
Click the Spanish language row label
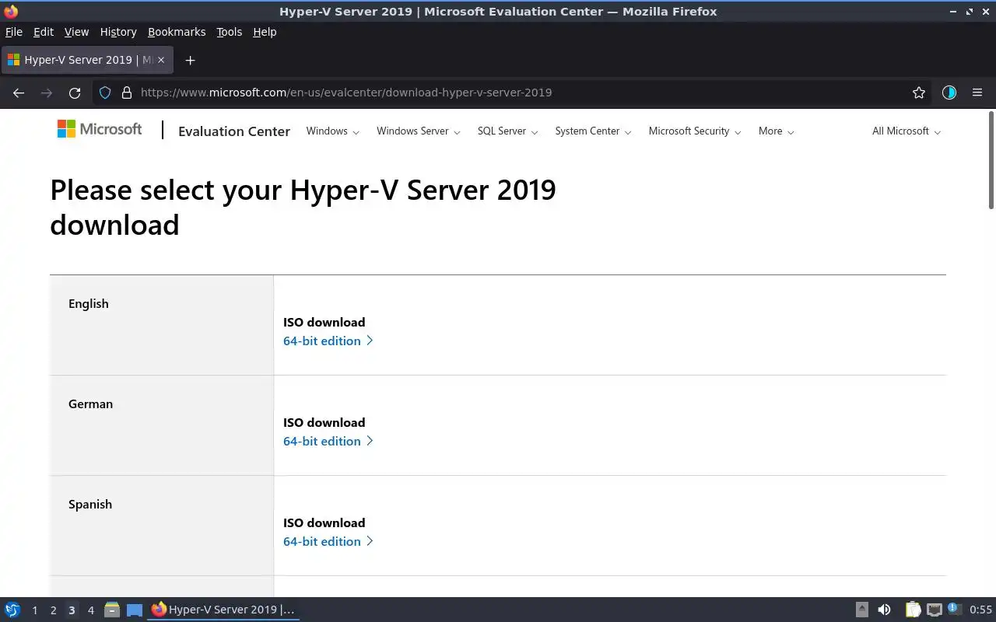tap(90, 505)
